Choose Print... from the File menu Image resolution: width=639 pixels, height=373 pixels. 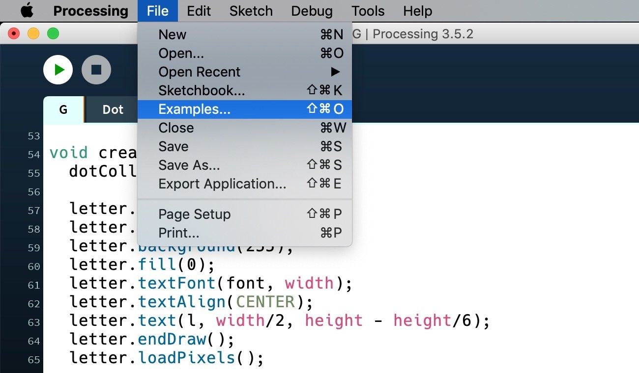click(245, 233)
